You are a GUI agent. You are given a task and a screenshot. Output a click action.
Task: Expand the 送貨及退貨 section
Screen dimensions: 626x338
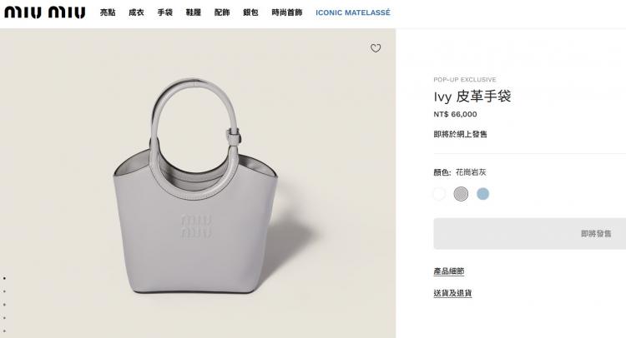tap(452, 293)
